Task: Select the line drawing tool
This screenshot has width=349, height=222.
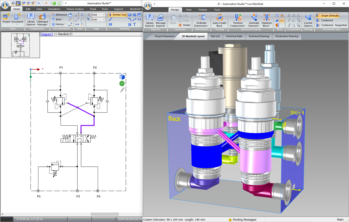Action: point(111,19)
